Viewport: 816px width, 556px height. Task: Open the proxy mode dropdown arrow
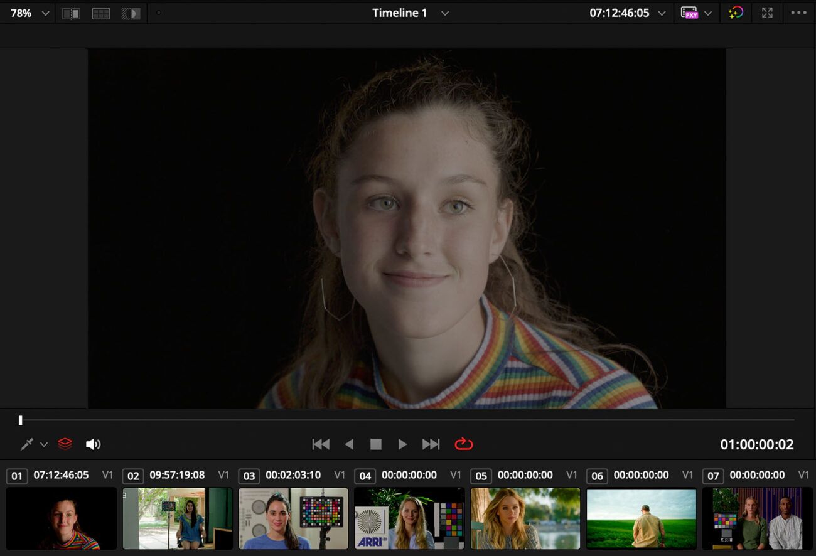click(709, 13)
